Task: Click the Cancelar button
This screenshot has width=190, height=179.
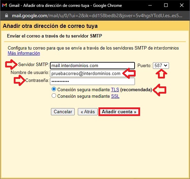Action: [x=63, y=112]
